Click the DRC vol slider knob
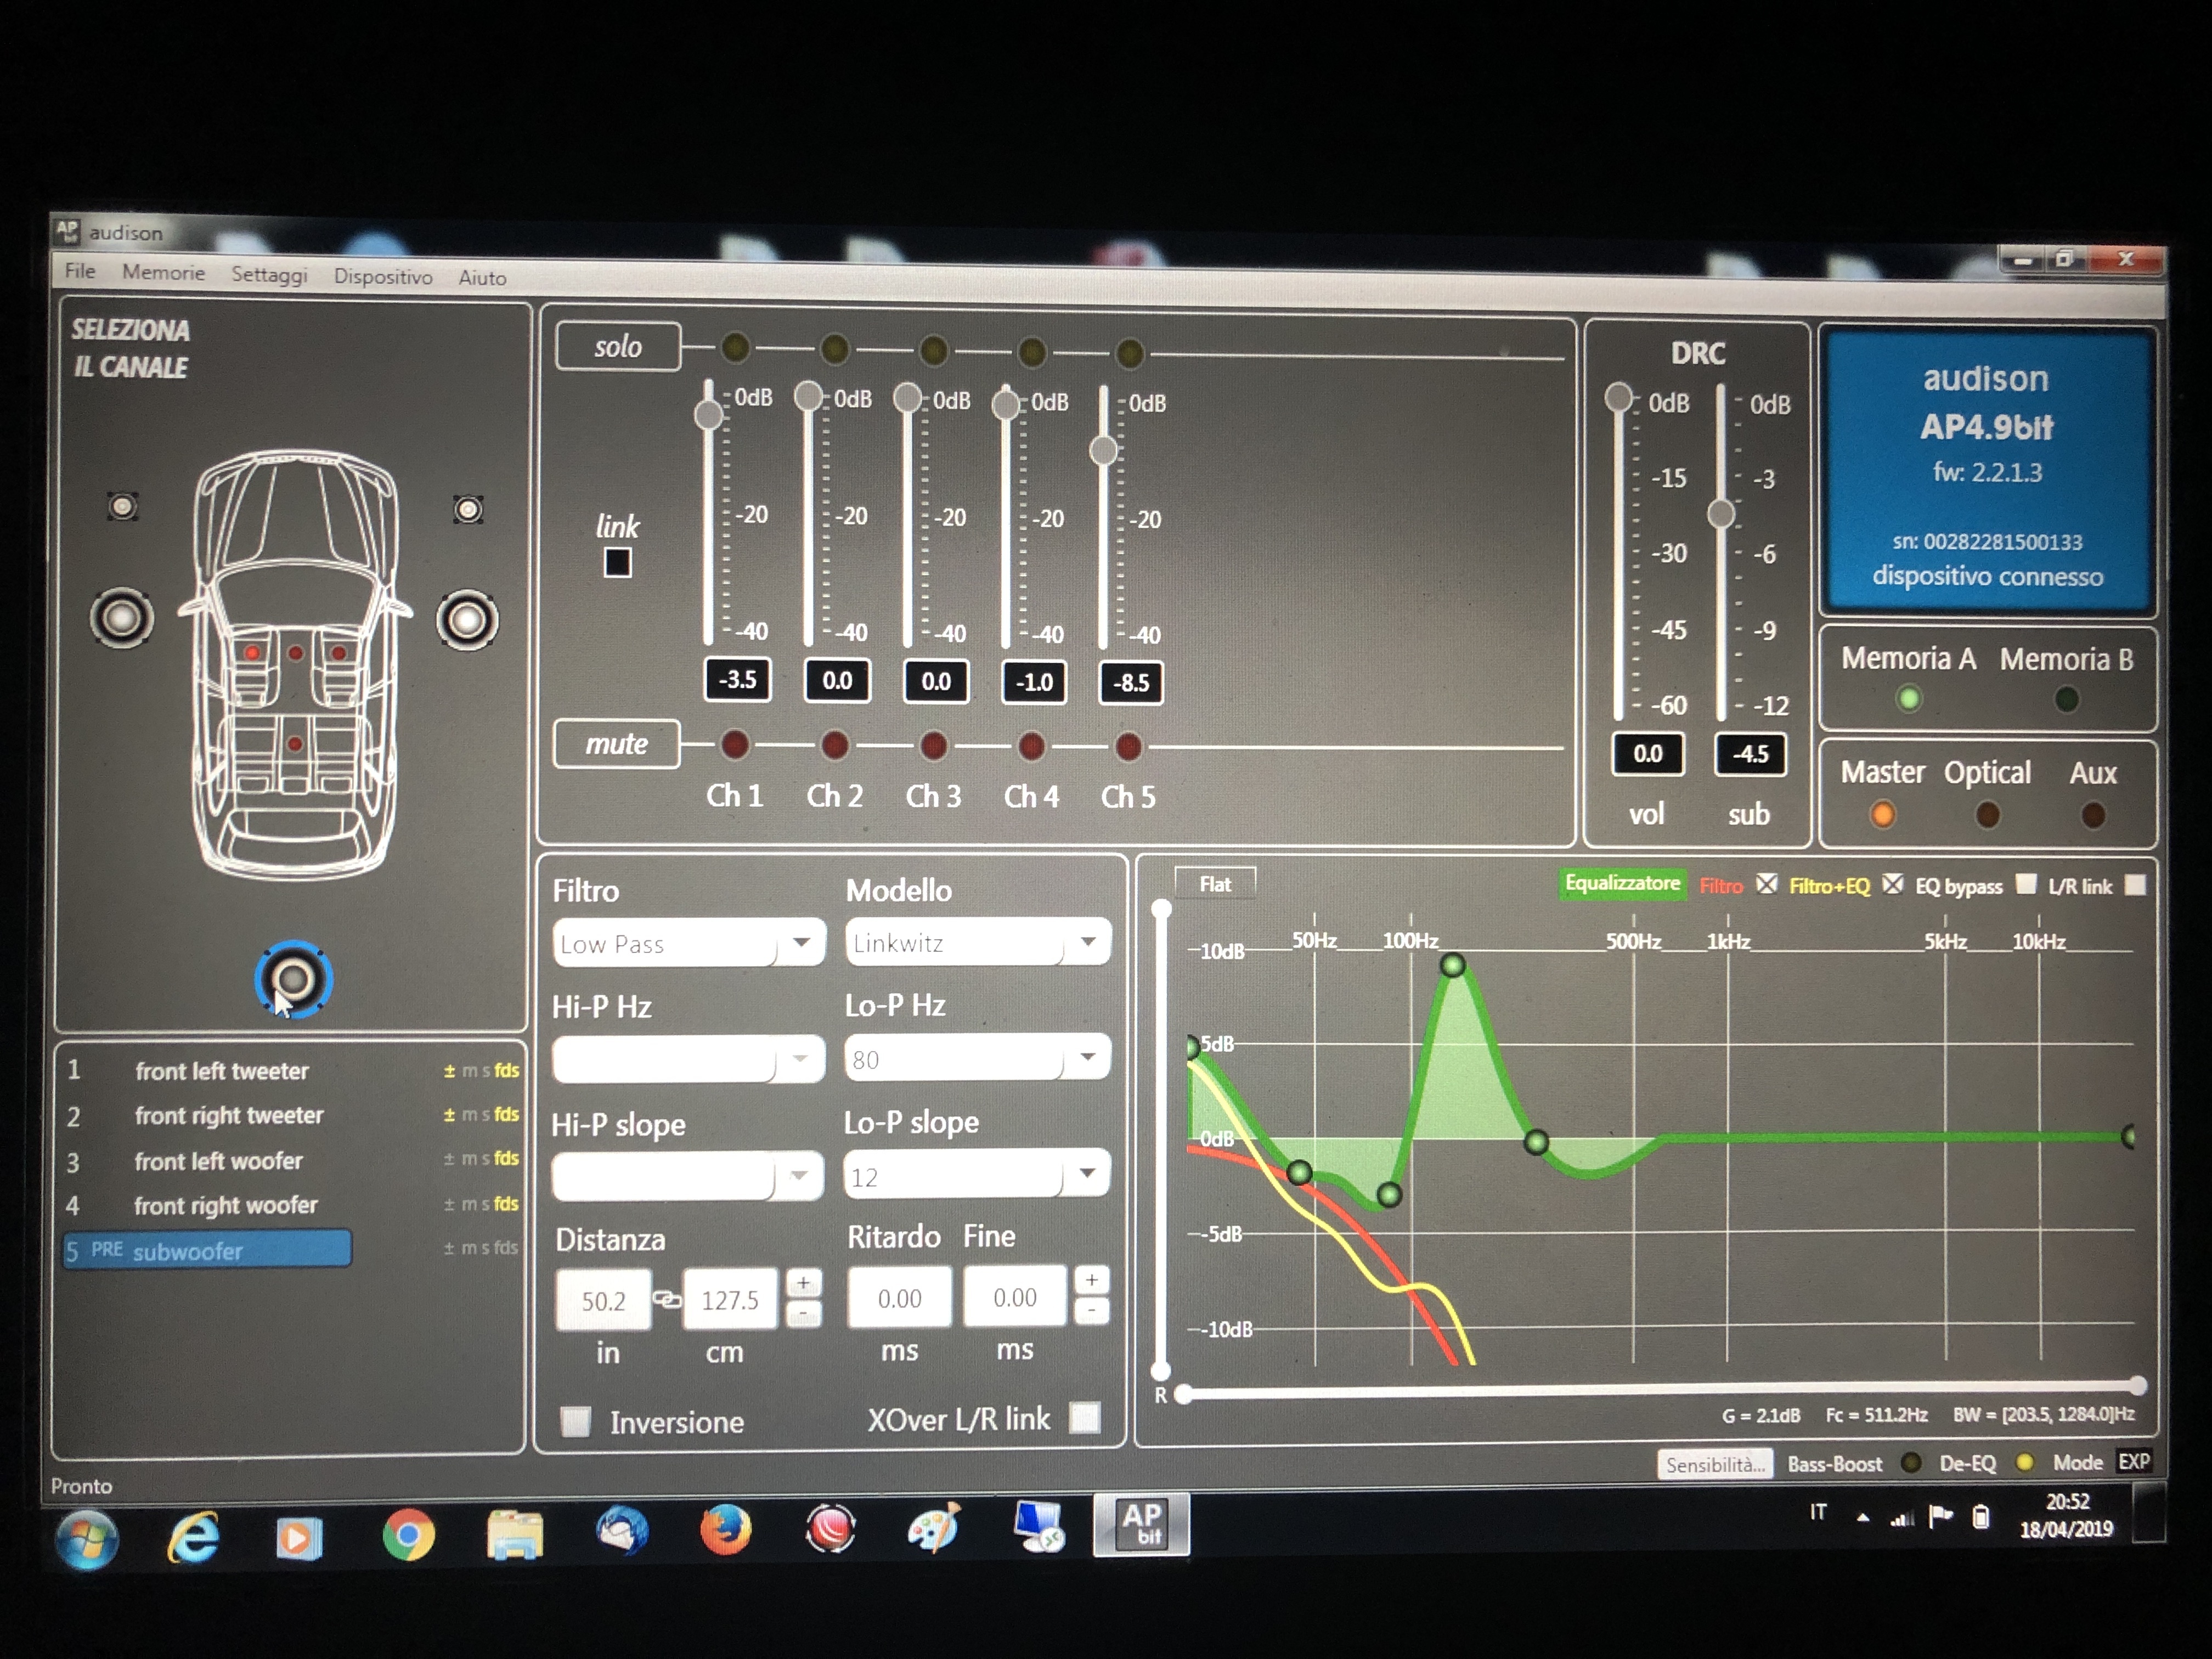Image resolution: width=2212 pixels, height=1659 pixels. coord(1618,397)
